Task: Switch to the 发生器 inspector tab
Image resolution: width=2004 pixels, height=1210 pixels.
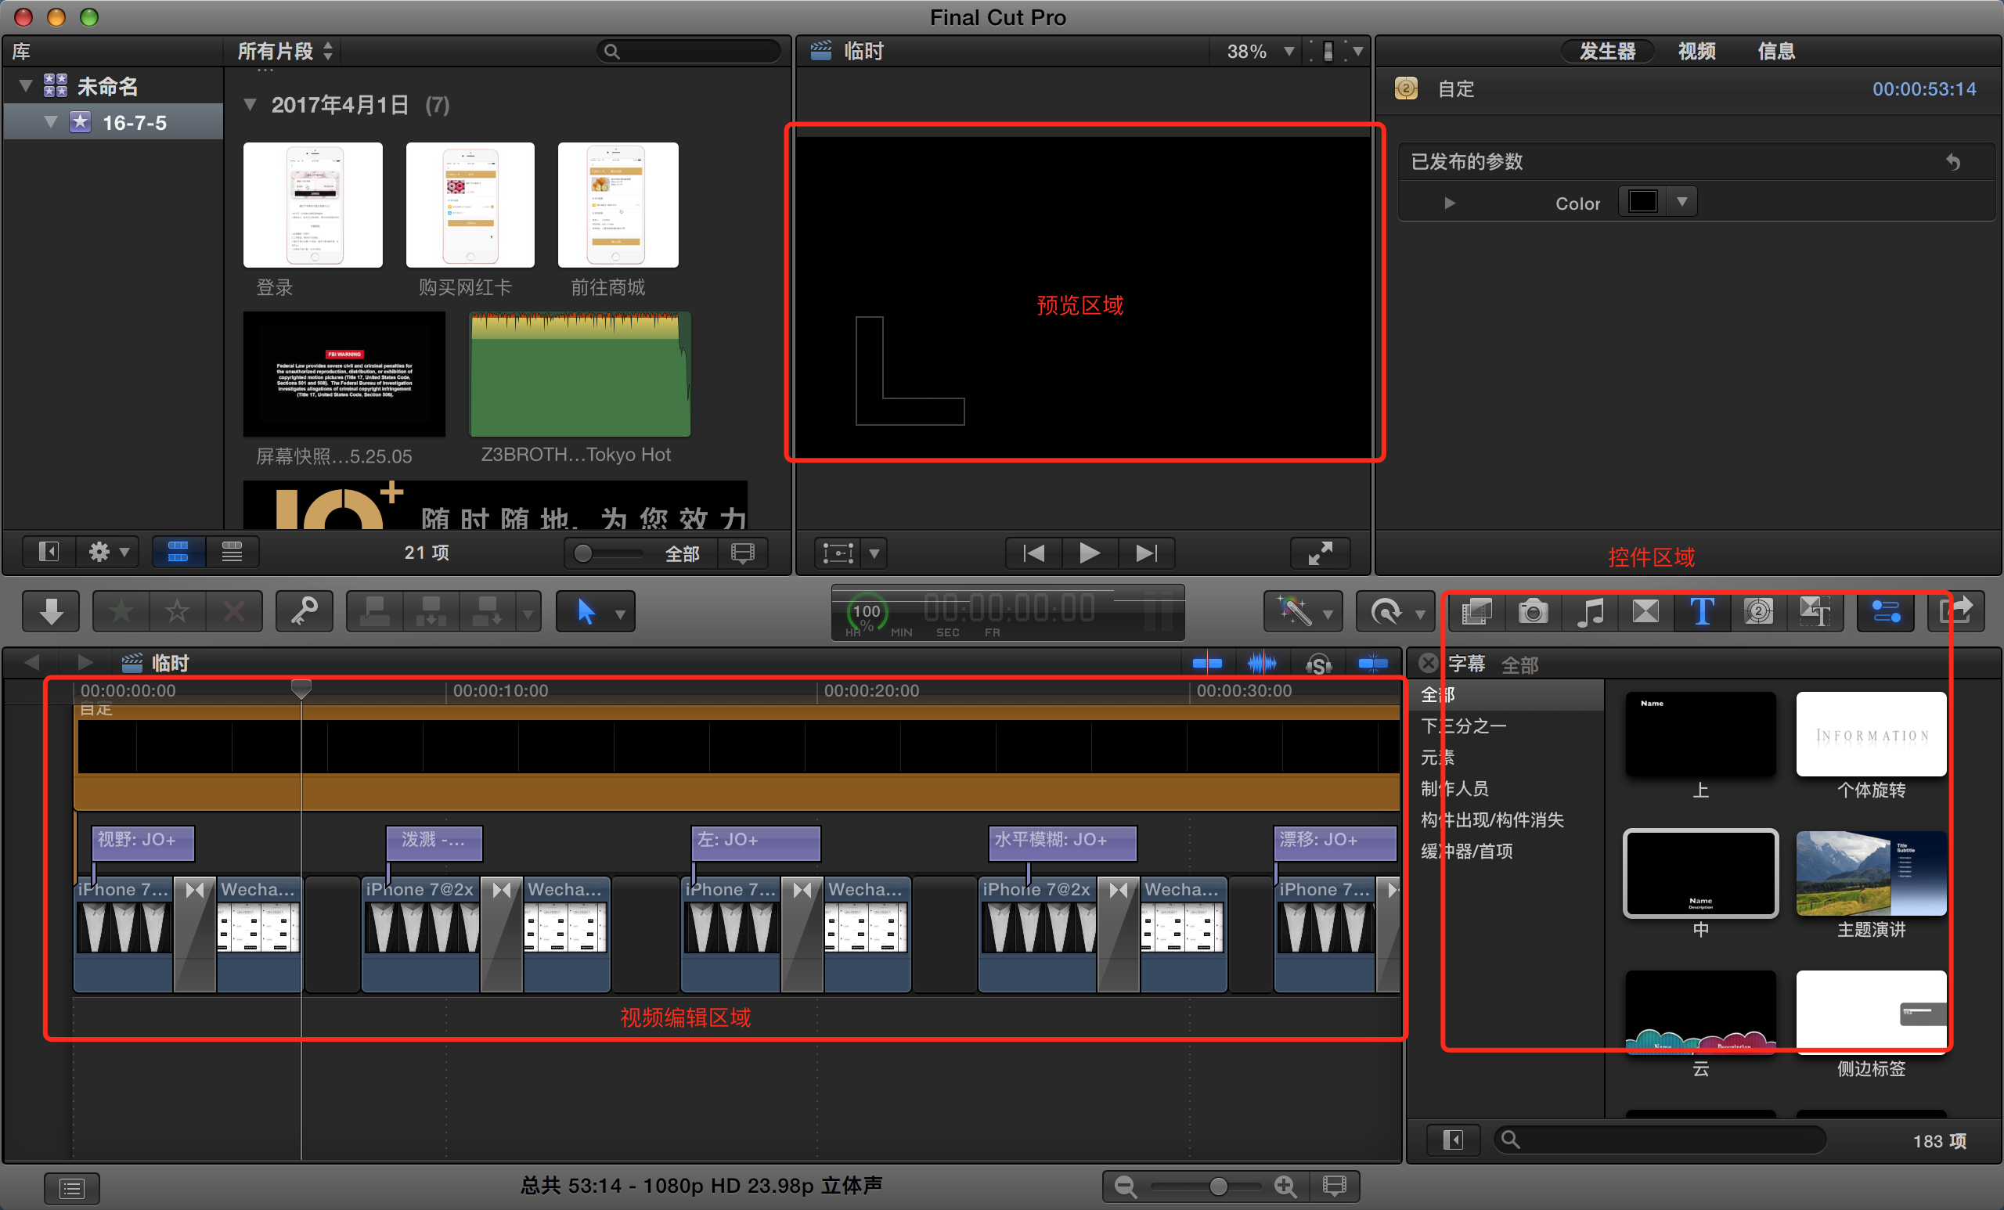Action: [1607, 51]
